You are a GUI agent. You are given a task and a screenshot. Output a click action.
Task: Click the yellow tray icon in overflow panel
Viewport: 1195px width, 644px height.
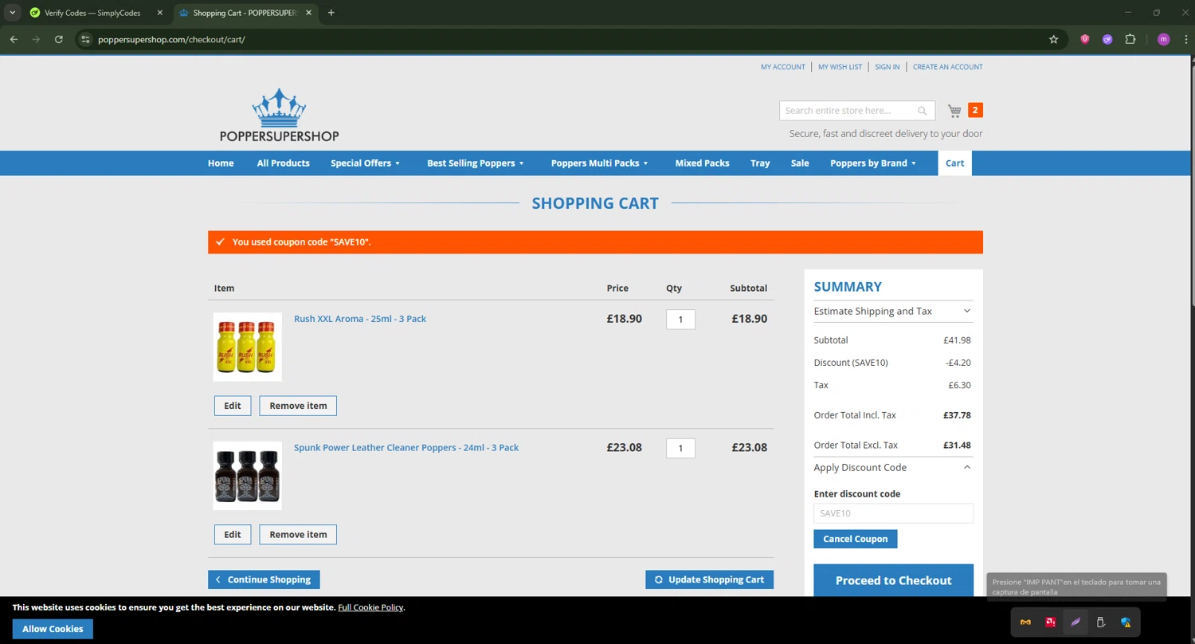pos(1025,622)
